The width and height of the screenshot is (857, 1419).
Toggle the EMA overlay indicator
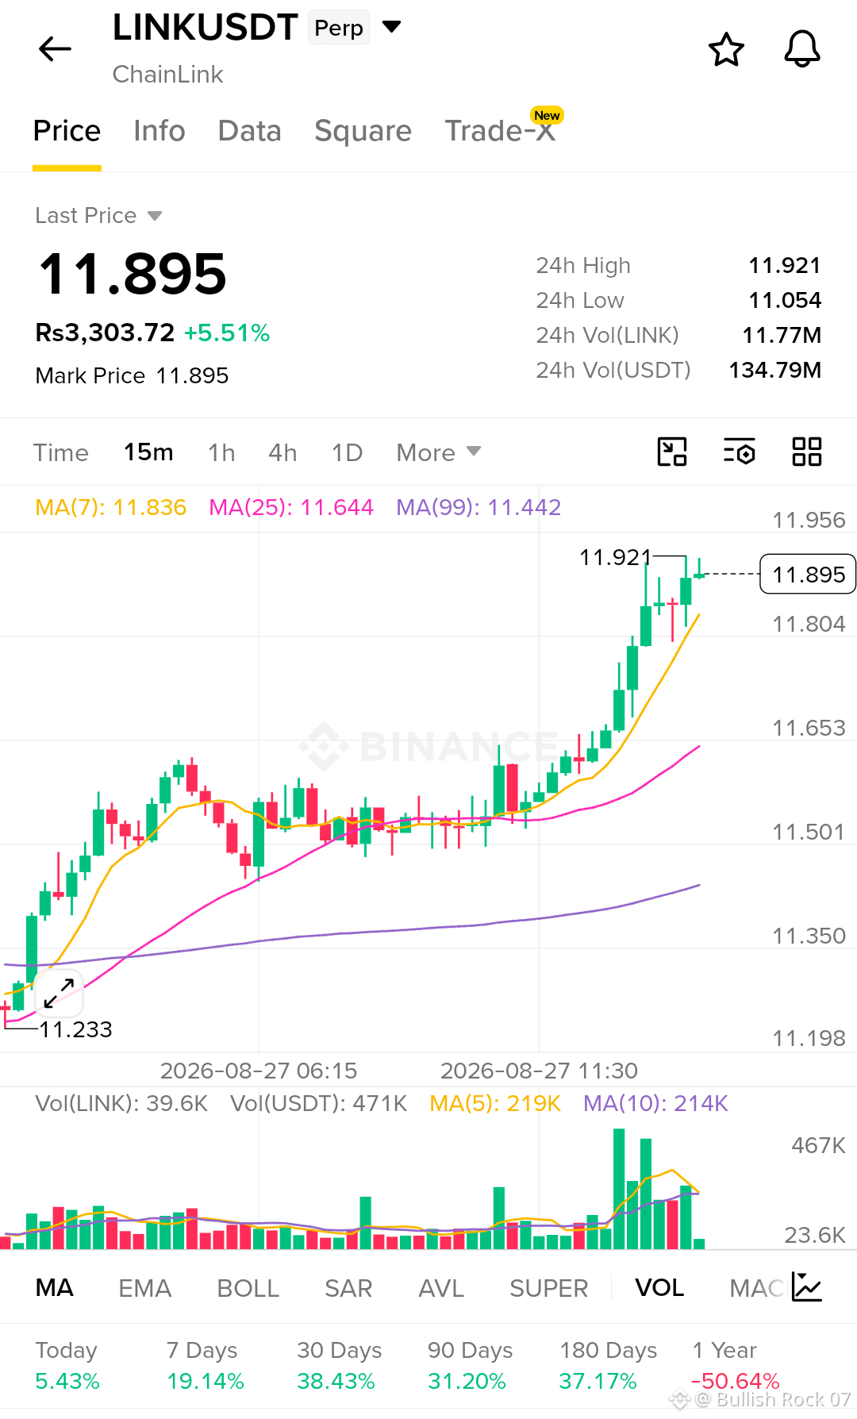145,1287
